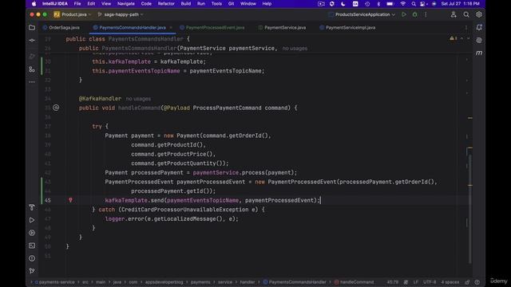Open the LF line separator selector

416,282
